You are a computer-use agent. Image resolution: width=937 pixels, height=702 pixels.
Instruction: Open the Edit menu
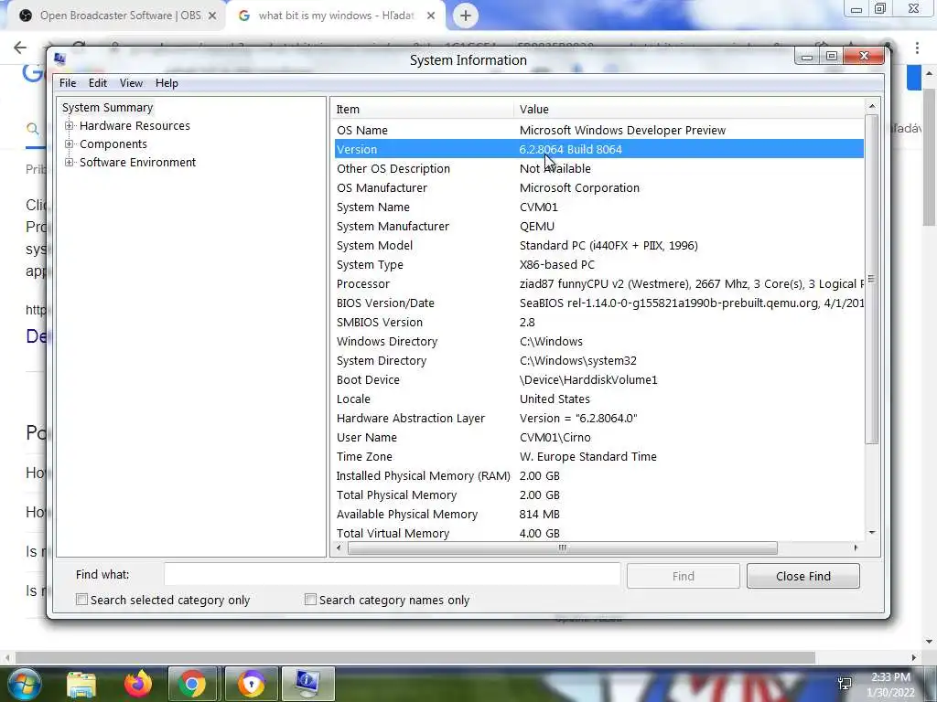coord(97,83)
